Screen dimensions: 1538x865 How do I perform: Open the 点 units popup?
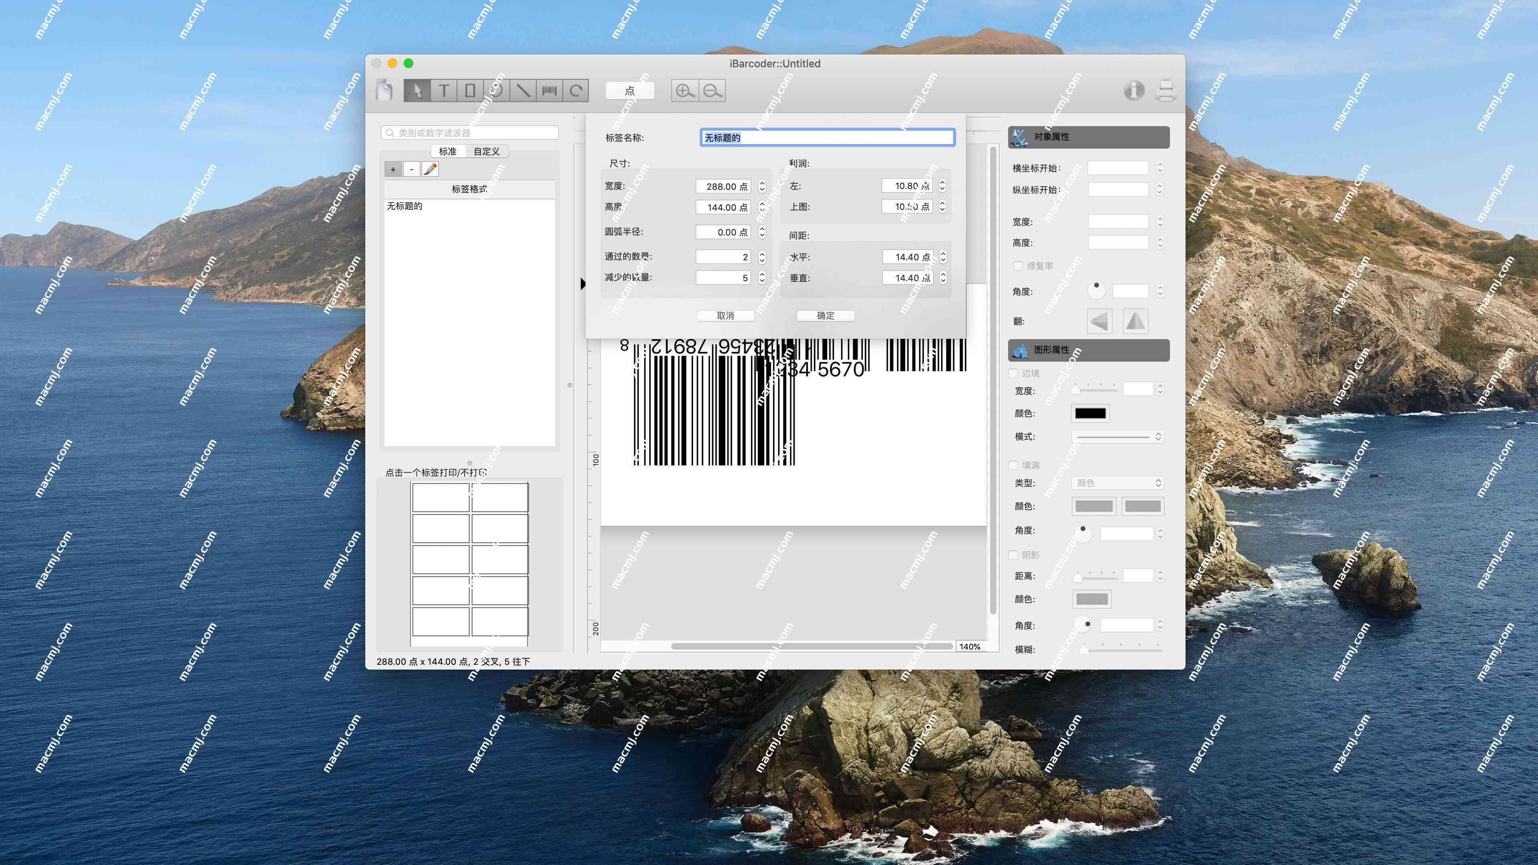click(630, 91)
